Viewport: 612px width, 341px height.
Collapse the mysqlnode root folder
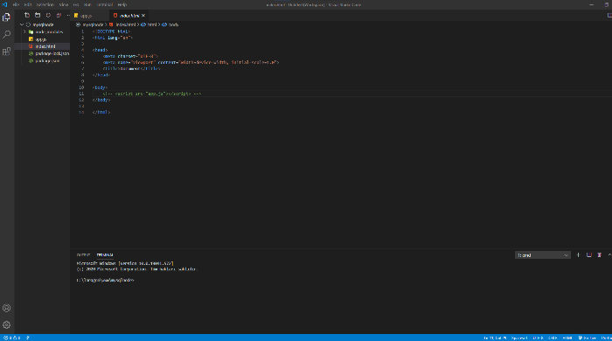[x=22, y=24]
